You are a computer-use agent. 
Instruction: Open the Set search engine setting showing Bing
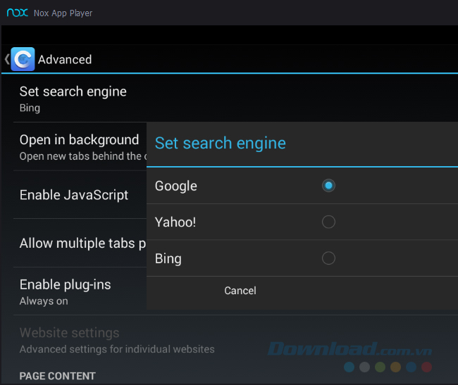73,99
